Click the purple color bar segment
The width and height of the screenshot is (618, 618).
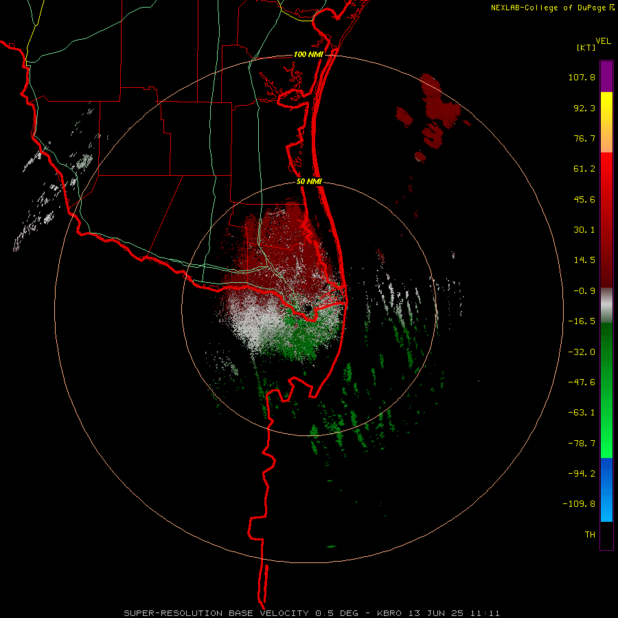tap(606, 76)
